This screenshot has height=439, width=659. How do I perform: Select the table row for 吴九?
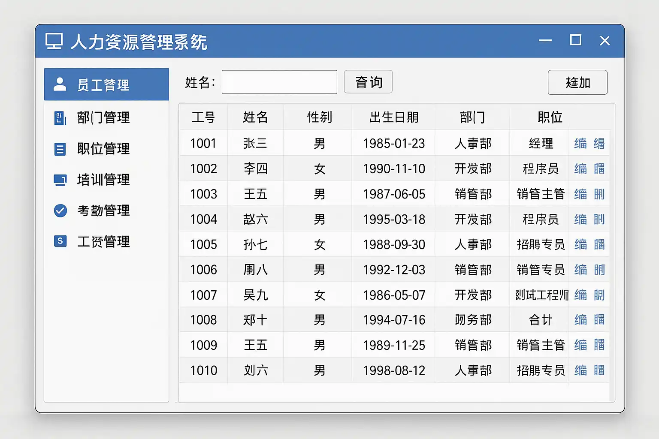coord(255,295)
